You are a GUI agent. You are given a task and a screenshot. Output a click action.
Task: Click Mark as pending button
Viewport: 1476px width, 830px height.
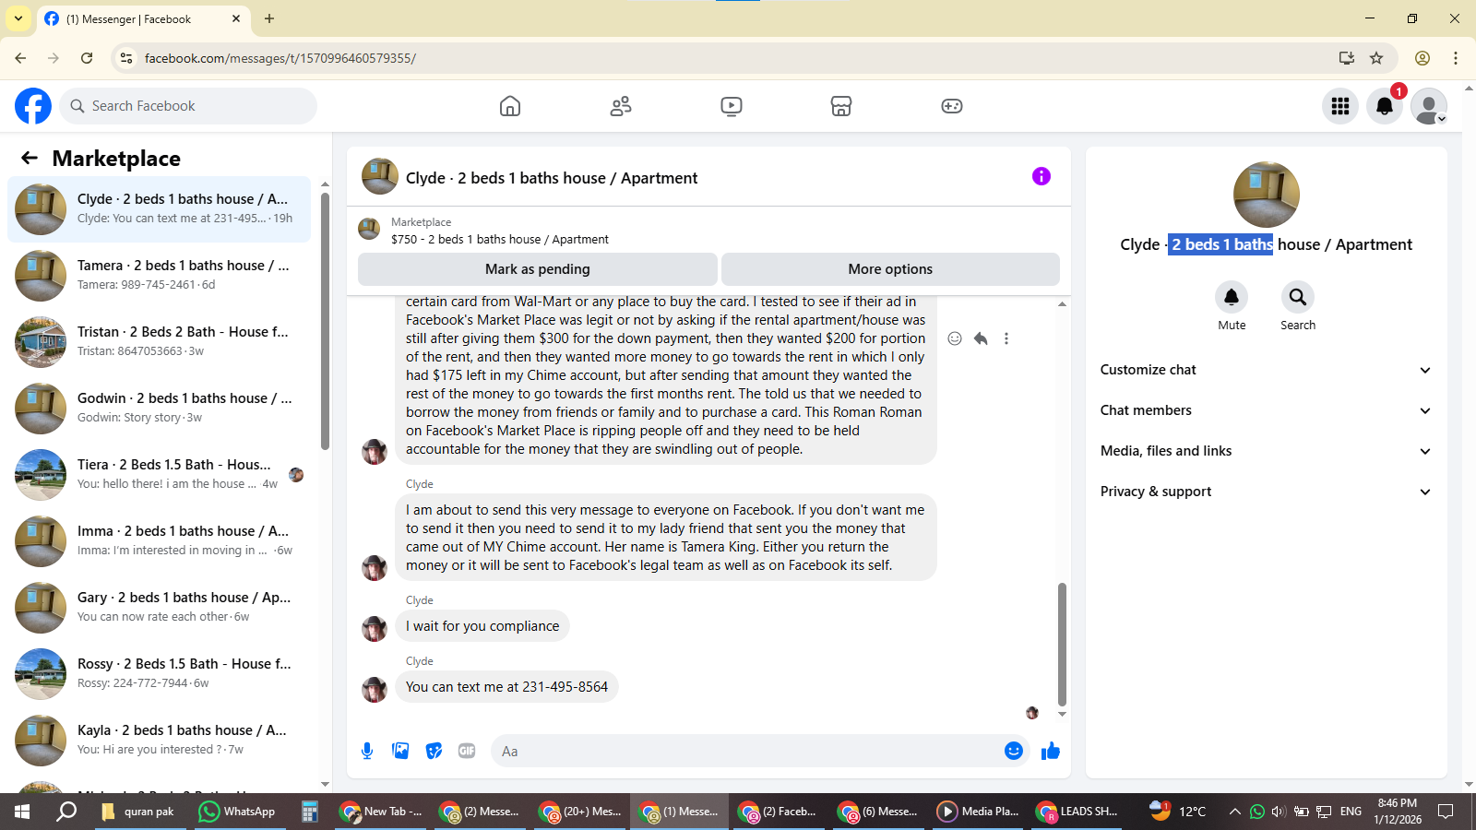point(538,269)
